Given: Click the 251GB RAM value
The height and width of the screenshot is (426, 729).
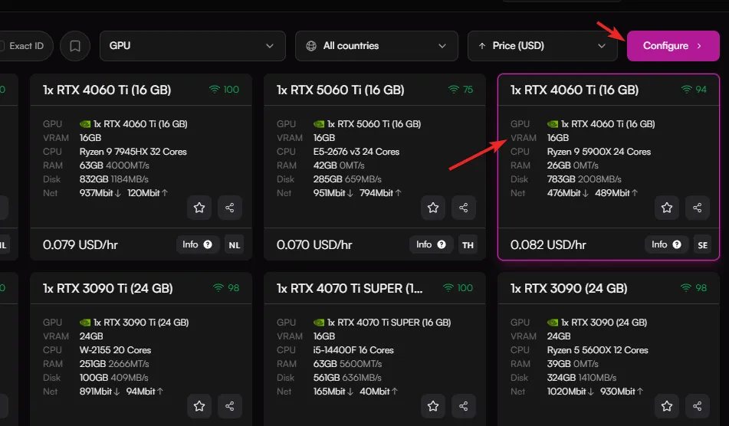Looking at the screenshot, I should pyautogui.click(x=93, y=364).
